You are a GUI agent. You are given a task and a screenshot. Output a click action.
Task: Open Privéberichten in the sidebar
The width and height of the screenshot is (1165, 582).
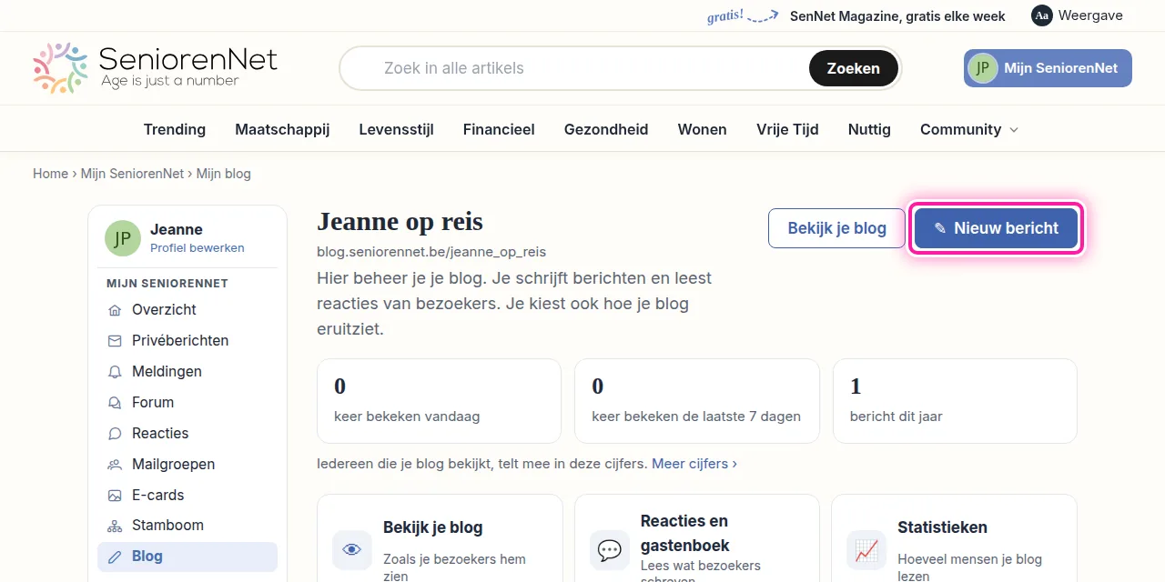click(x=187, y=341)
